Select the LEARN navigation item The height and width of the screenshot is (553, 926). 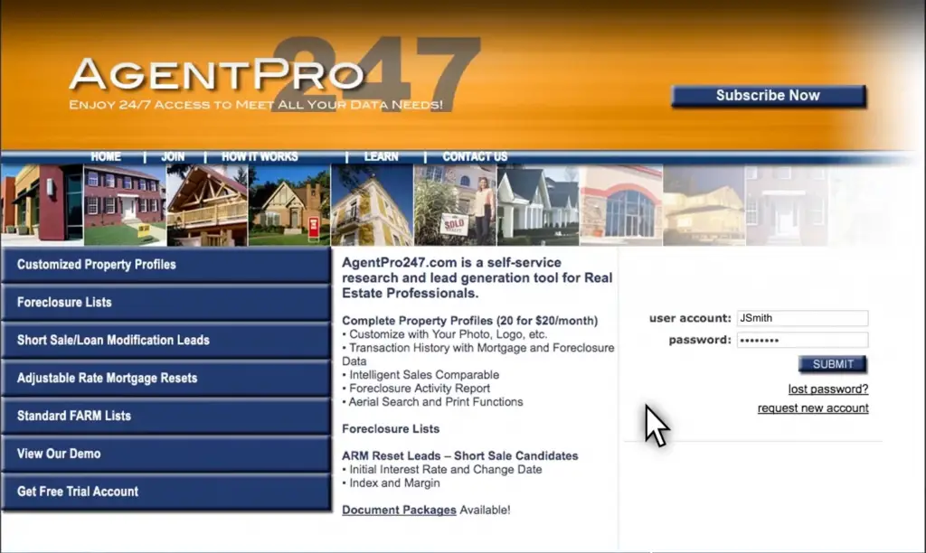[382, 157]
